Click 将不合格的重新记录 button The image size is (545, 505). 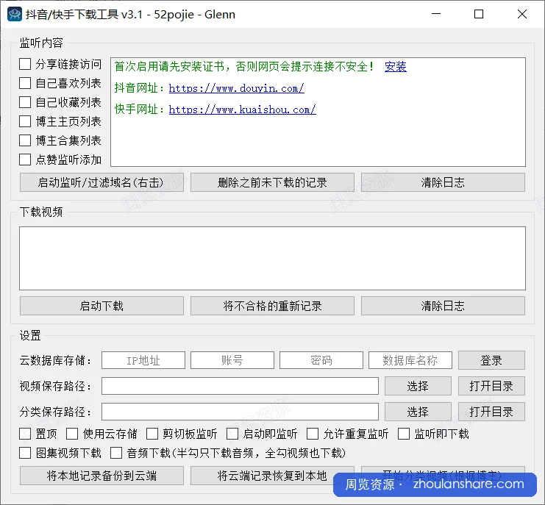[272, 306]
